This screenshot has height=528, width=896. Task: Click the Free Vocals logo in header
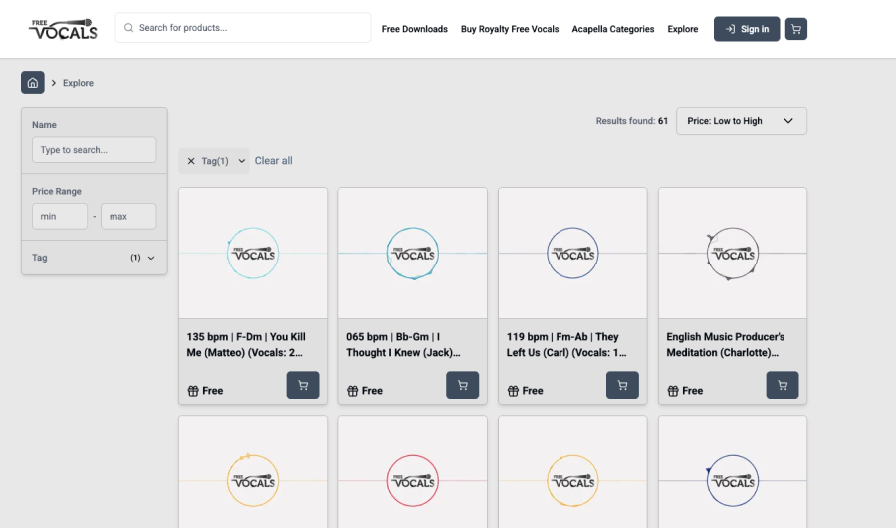coord(63,29)
